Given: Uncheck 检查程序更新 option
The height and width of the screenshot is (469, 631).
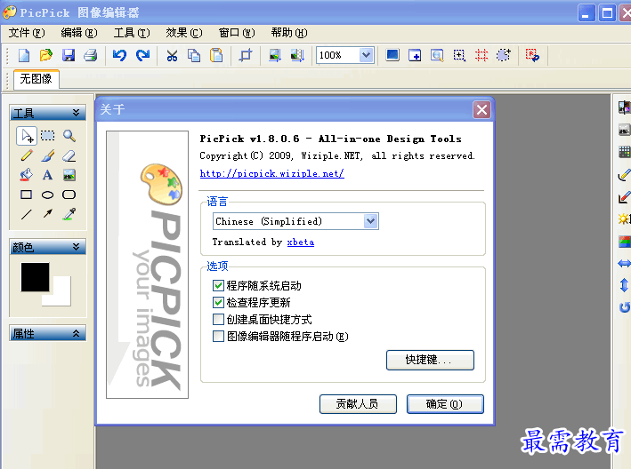Looking at the screenshot, I should (218, 302).
